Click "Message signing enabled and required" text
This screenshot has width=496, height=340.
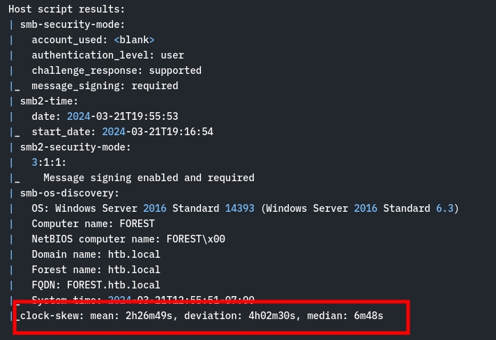coord(149,178)
